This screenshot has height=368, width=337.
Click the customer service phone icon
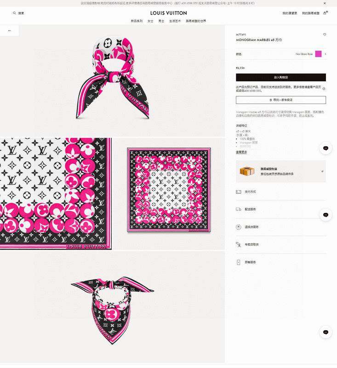[x=239, y=262]
